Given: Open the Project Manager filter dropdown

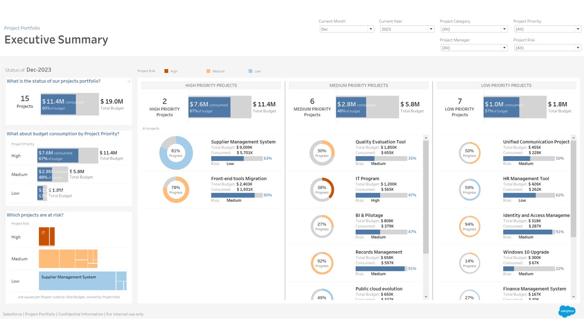Looking at the screenshot, I should 473,48.
